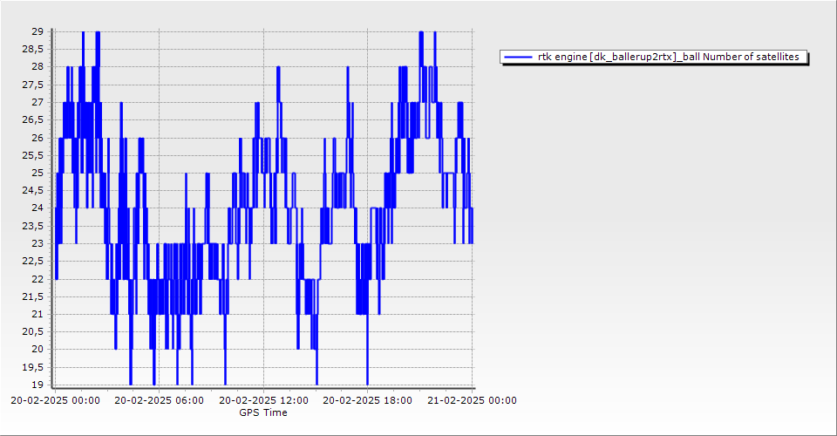
Task: Click the 23 label on the vertical axis
Action: pos(37,243)
